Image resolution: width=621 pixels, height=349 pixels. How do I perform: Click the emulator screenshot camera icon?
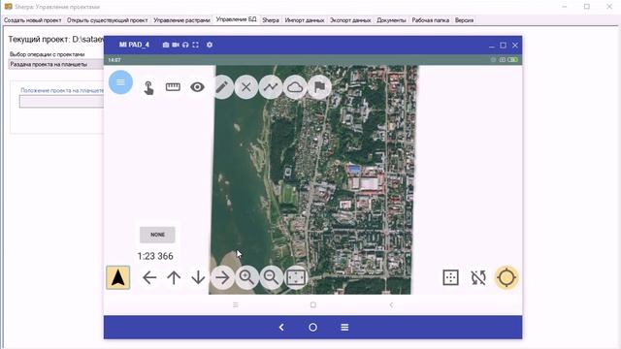[166, 46]
